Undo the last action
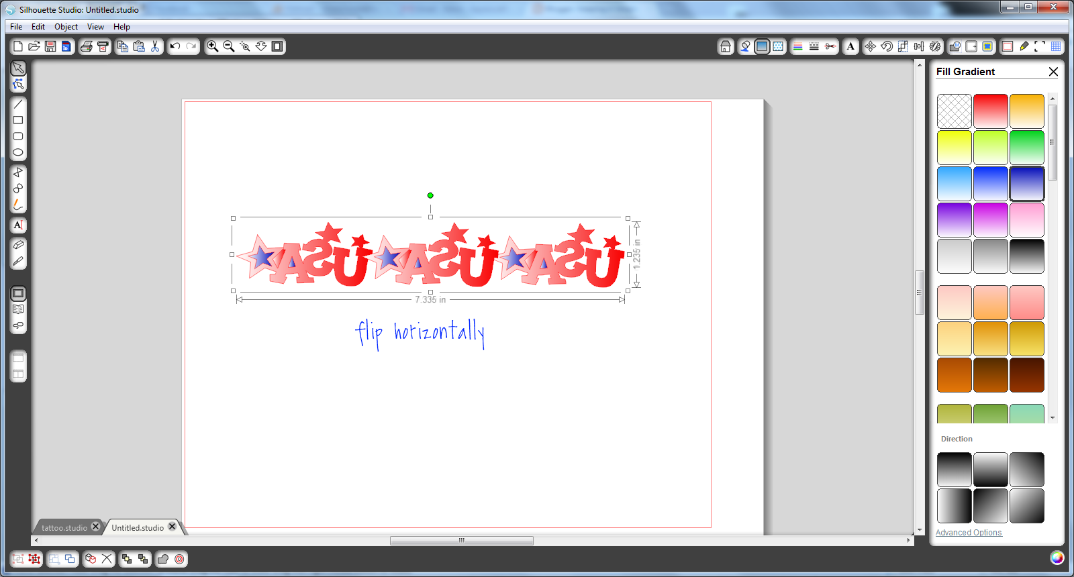Screen dimensions: 1074x577 (175, 46)
